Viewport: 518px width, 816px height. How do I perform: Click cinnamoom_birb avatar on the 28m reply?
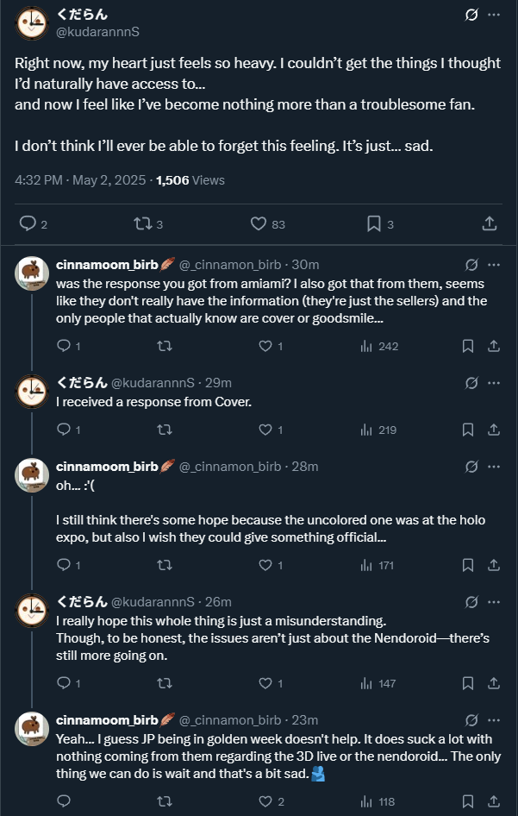click(33, 474)
